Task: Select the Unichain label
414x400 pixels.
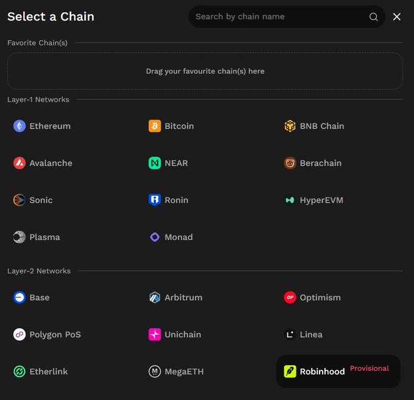Action: (183, 334)
